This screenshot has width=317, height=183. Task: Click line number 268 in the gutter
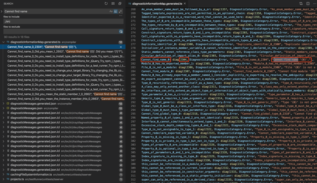[133, 9]
